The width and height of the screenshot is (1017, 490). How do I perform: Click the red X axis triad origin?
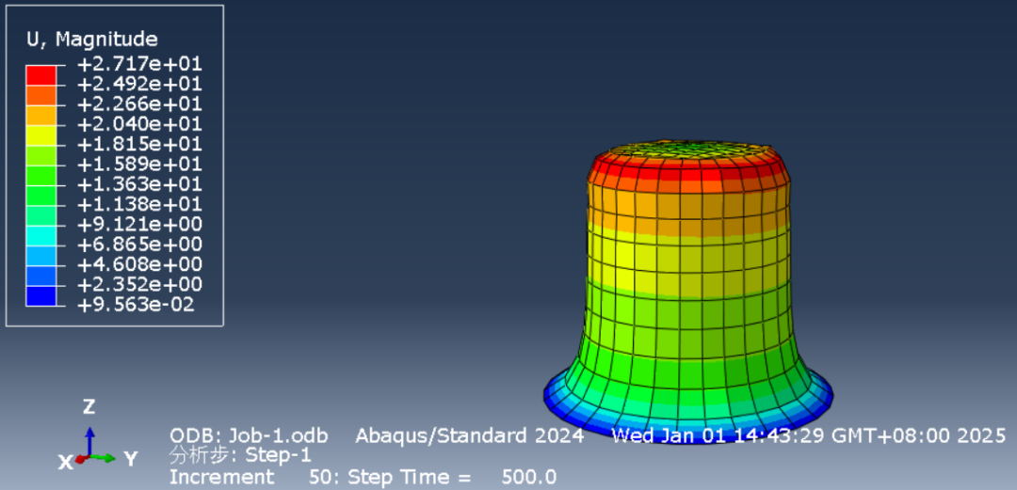(x=80, y=460)
